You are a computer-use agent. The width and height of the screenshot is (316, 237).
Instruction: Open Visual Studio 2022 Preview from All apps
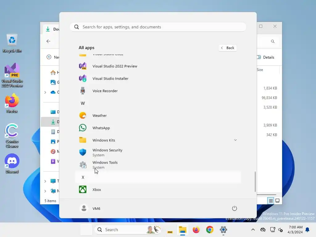[158, 66]
